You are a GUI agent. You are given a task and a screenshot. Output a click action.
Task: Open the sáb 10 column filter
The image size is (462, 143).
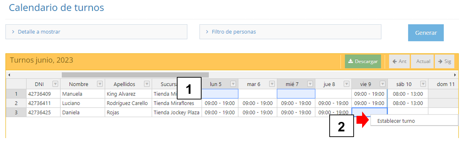pyautogui.click(x=423, y=84)
